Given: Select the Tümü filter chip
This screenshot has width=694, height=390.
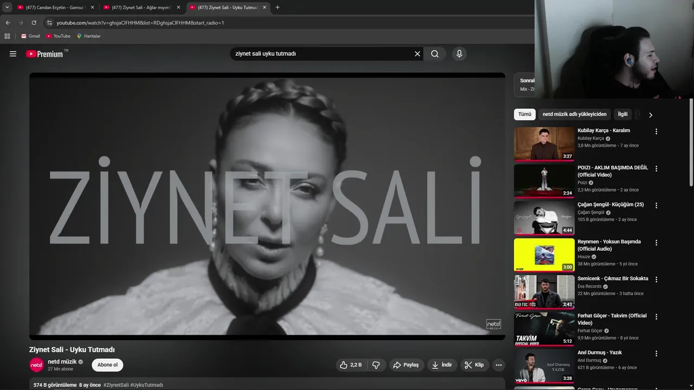Looking at the screenshot, I should coord(525,114).
